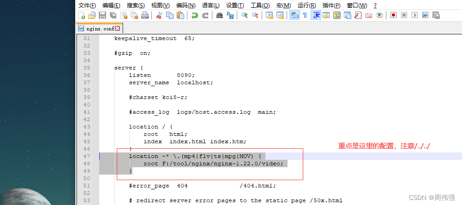Toggle synchronized horizontal scrolling
Viewport: 462px width, 205px height.
point(280,15)
